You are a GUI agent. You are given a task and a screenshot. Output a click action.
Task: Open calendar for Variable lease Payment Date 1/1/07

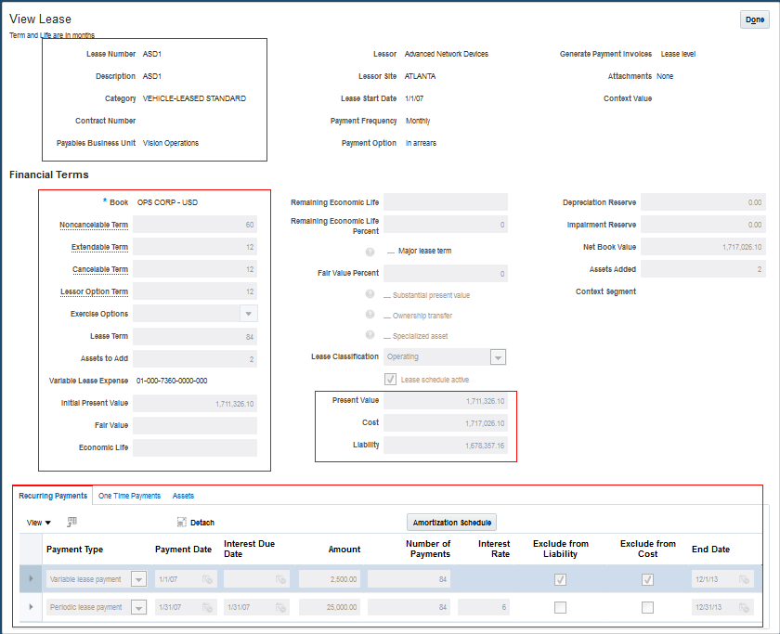point(207,579)
